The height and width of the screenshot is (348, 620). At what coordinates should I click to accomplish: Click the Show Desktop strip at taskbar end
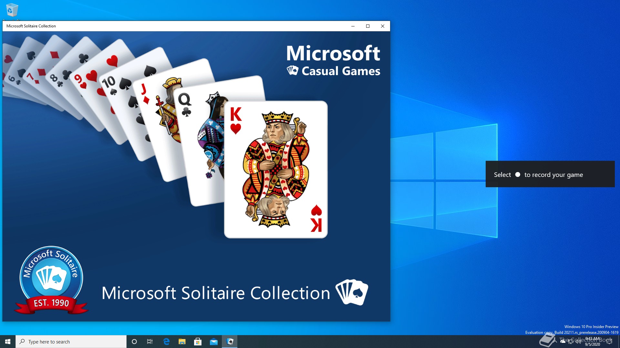pos(619,342)
